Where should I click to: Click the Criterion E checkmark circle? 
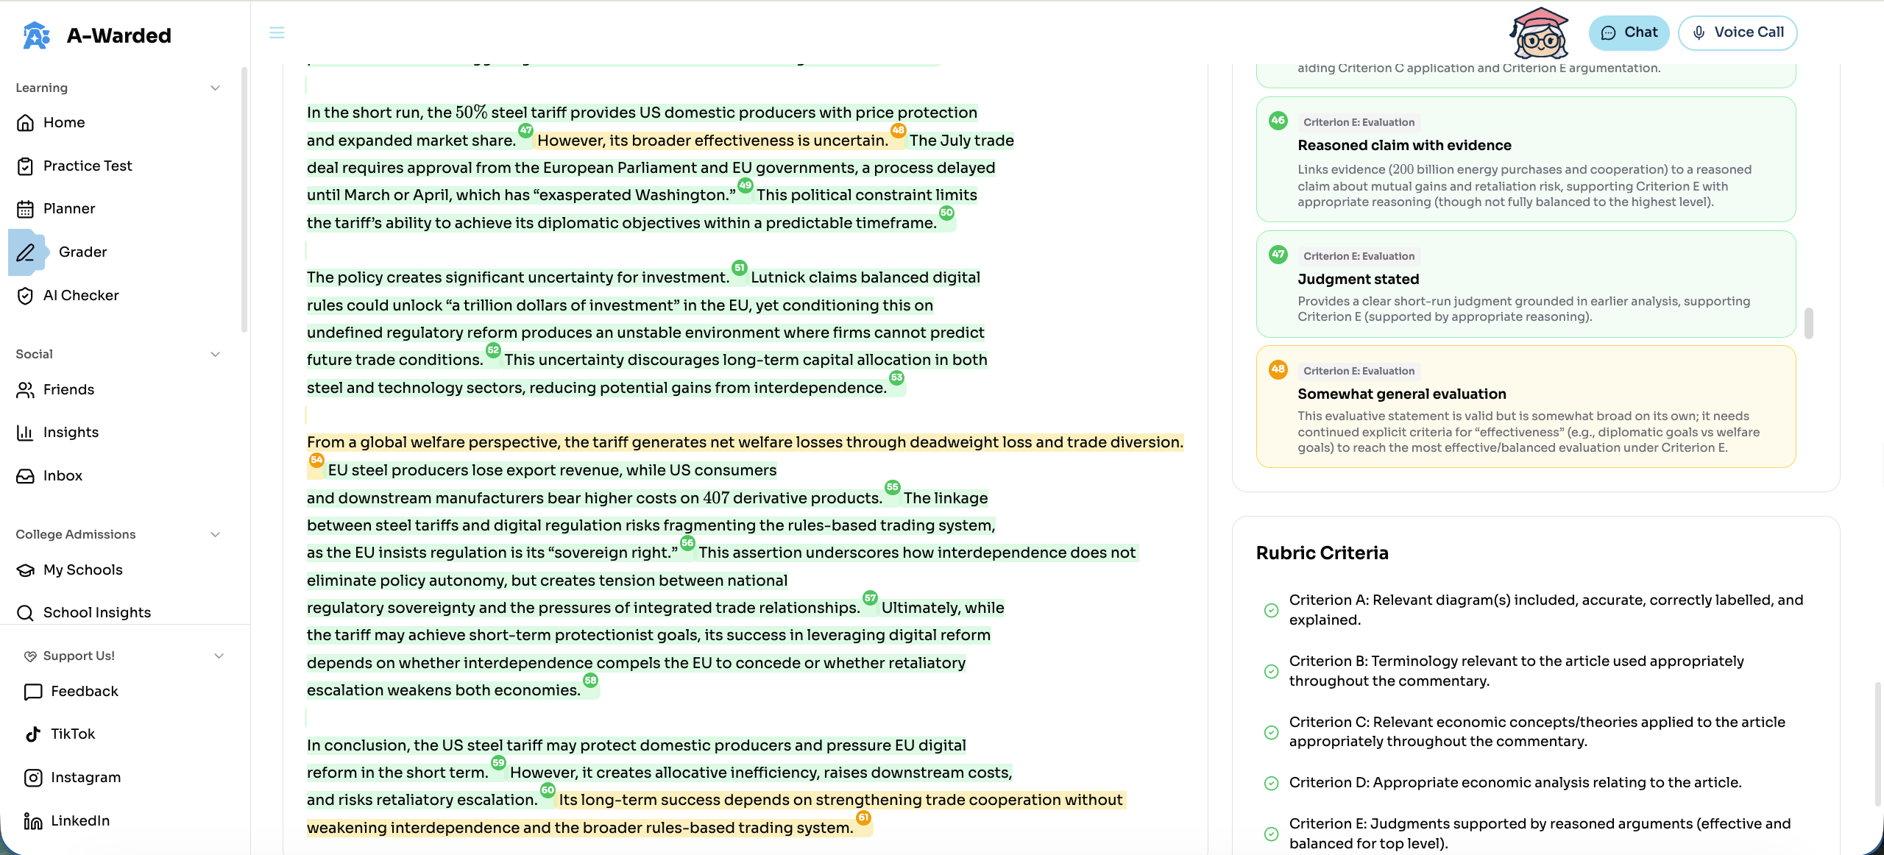click(x=1271, y=834)
